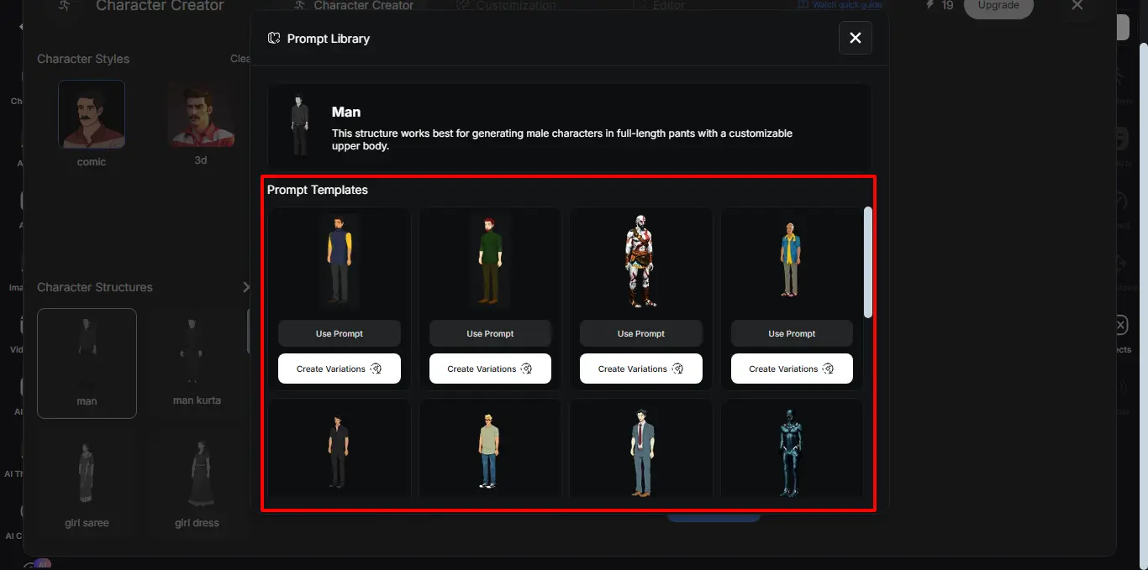
Task: Click the lightning bolt credits icon beside 19
Action: (x=930, y=5)
